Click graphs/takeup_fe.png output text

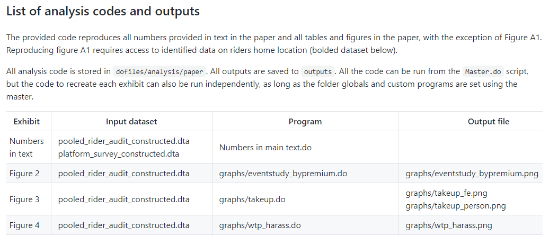[446, 193]
